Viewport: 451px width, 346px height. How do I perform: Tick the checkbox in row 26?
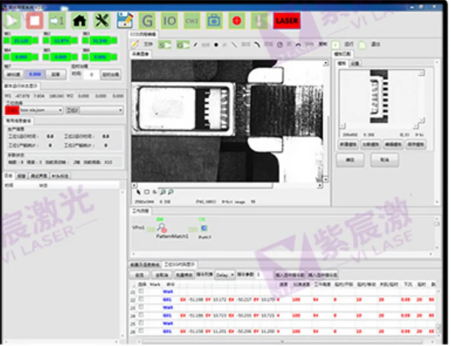coord(141,331)
